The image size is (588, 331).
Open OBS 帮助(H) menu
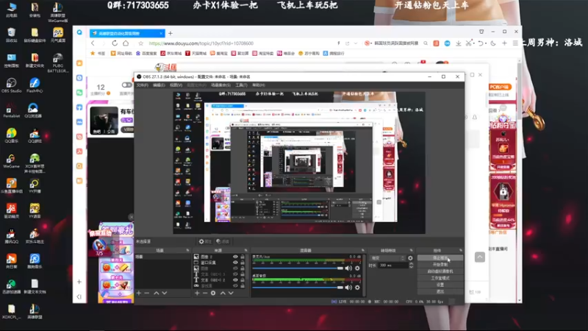click(259, 85)
